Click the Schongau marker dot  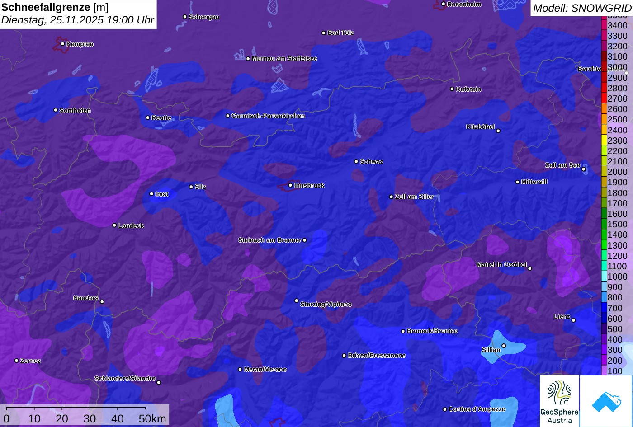tap(184, 17)
